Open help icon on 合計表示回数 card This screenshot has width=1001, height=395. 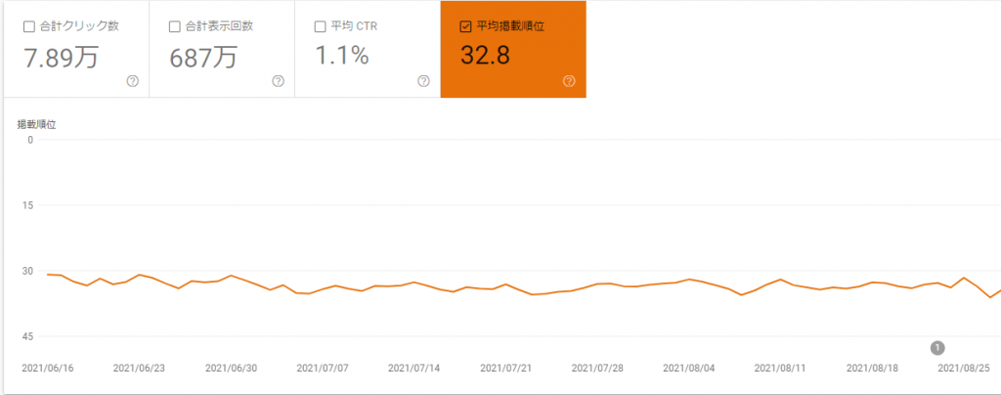pos(279,81)
